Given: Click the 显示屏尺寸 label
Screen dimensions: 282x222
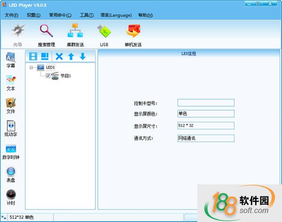Looking at the screenshot, I should [145, 127].
